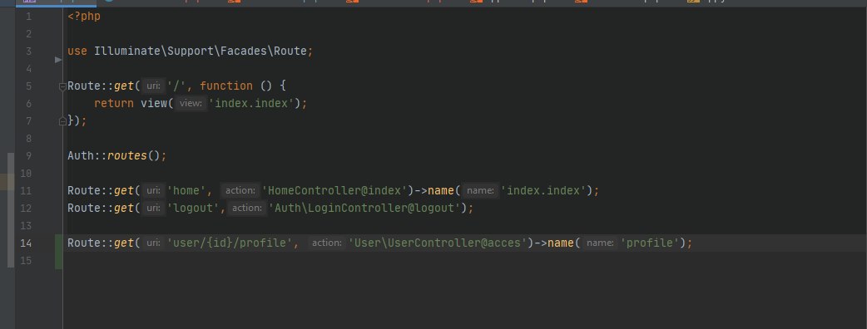Click the small gutter arrow beside line 3

pos(58,60)
